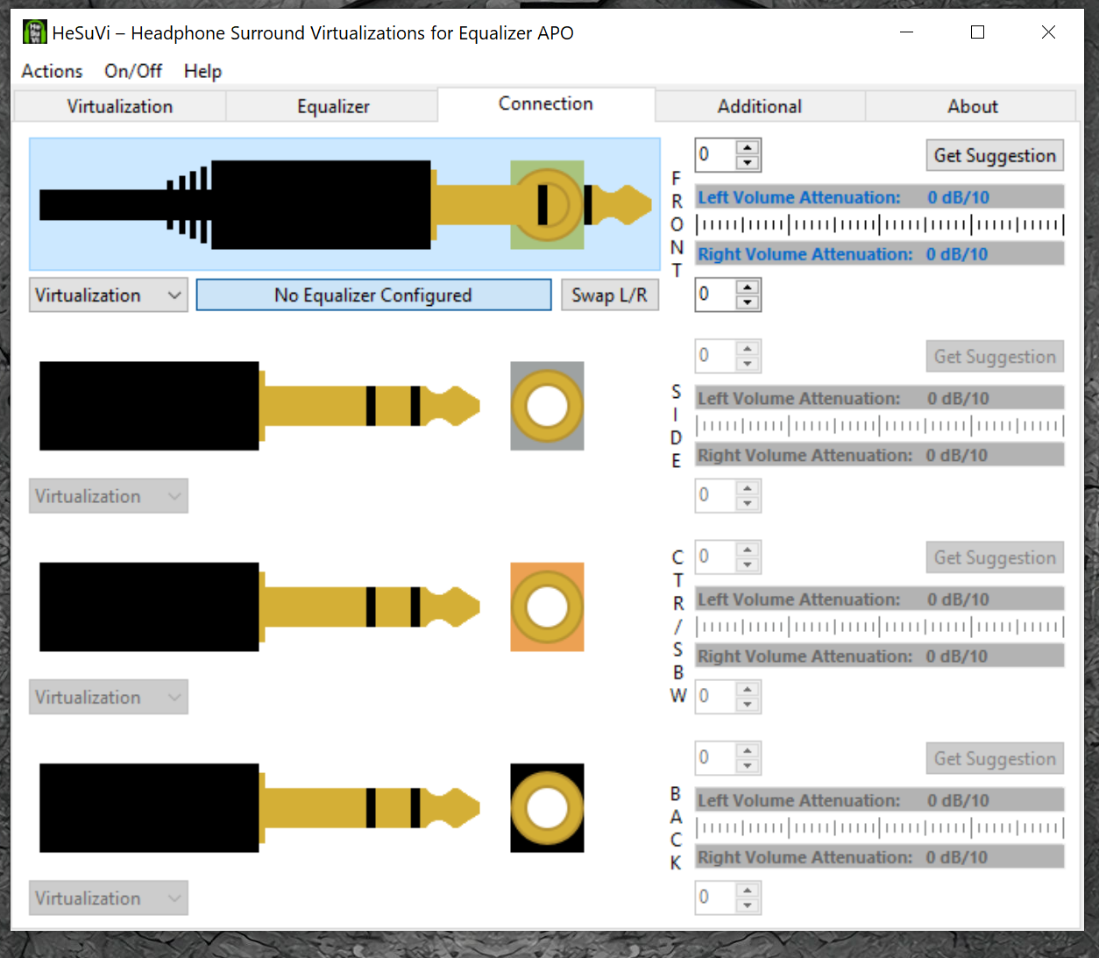Image resolution: width=1099 pixels, height=958 pixels.
Task: Click back Right Volume Attenuation label
Action: tap(805, 857)
